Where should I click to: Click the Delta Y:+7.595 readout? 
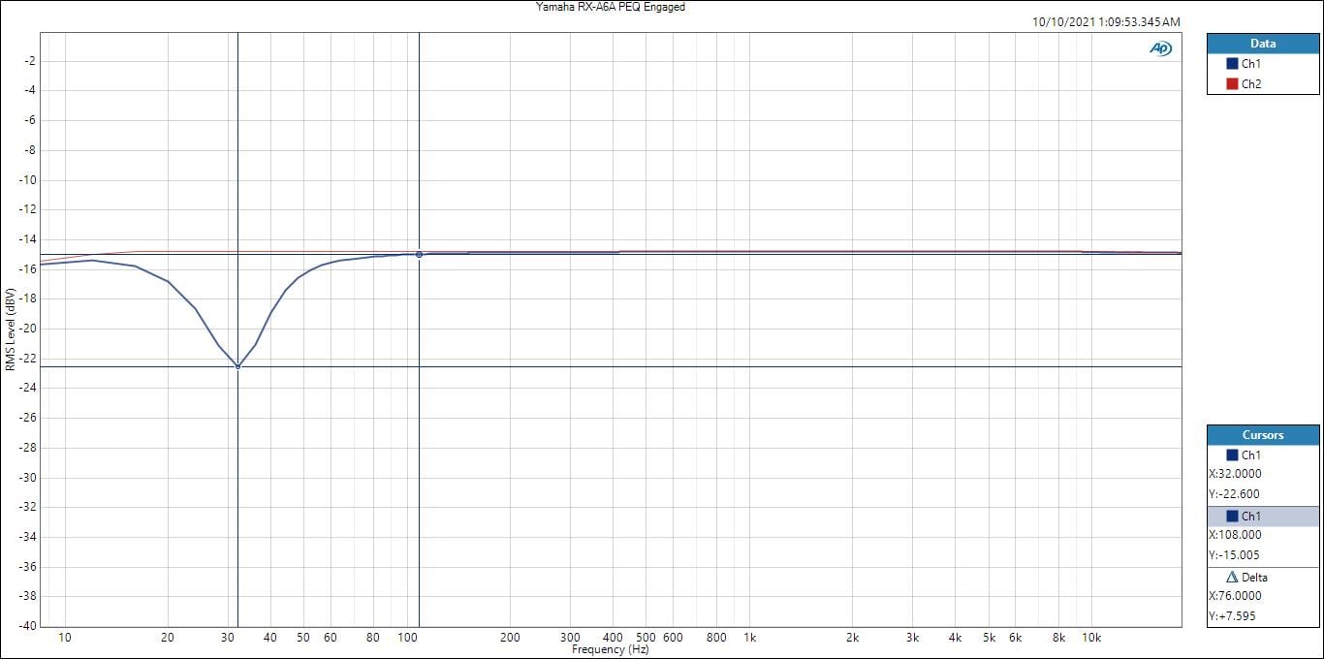coord(1233,616)
